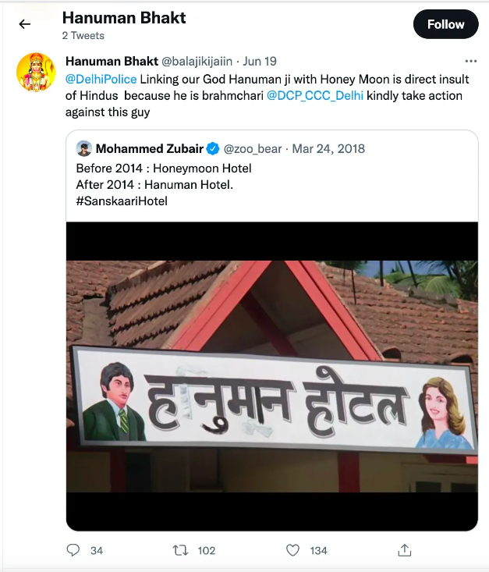The height and width of the screenshot is (572, 489).
Task: Click the #SanskaariHotel hashtag
Action: (x=122, y=201)
